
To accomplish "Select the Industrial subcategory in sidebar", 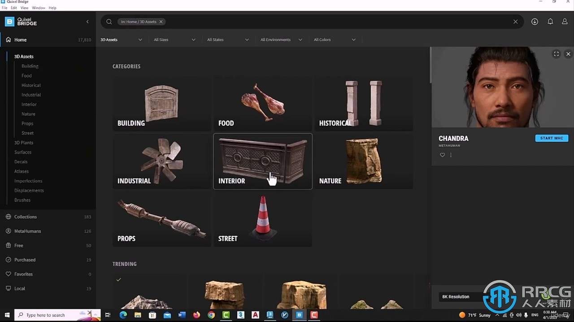I will (31, 95).
